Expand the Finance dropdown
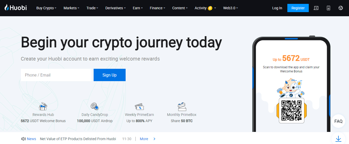 point(157,8)
